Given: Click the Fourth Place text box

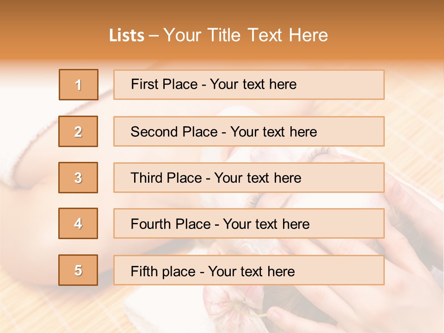Looking at the screenshot, I should (249, 223).
